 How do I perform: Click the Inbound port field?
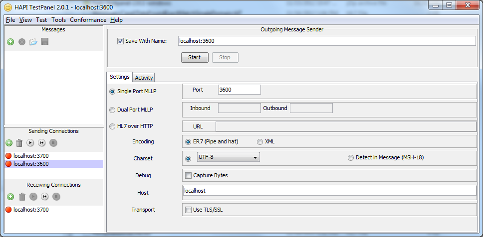tap(240, 108)
